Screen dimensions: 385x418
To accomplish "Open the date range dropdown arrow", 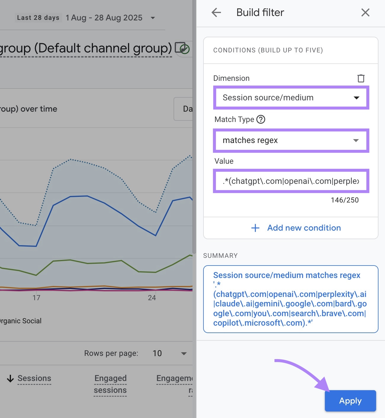I will click(153, 18).
